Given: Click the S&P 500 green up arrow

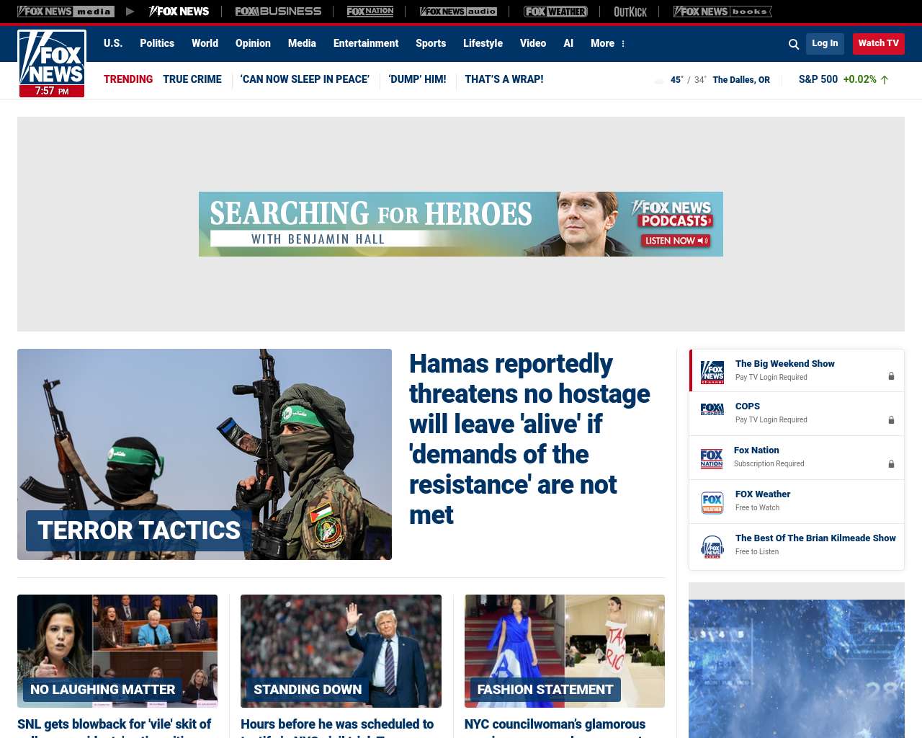Looking at the screenshot, I should 885,80.
